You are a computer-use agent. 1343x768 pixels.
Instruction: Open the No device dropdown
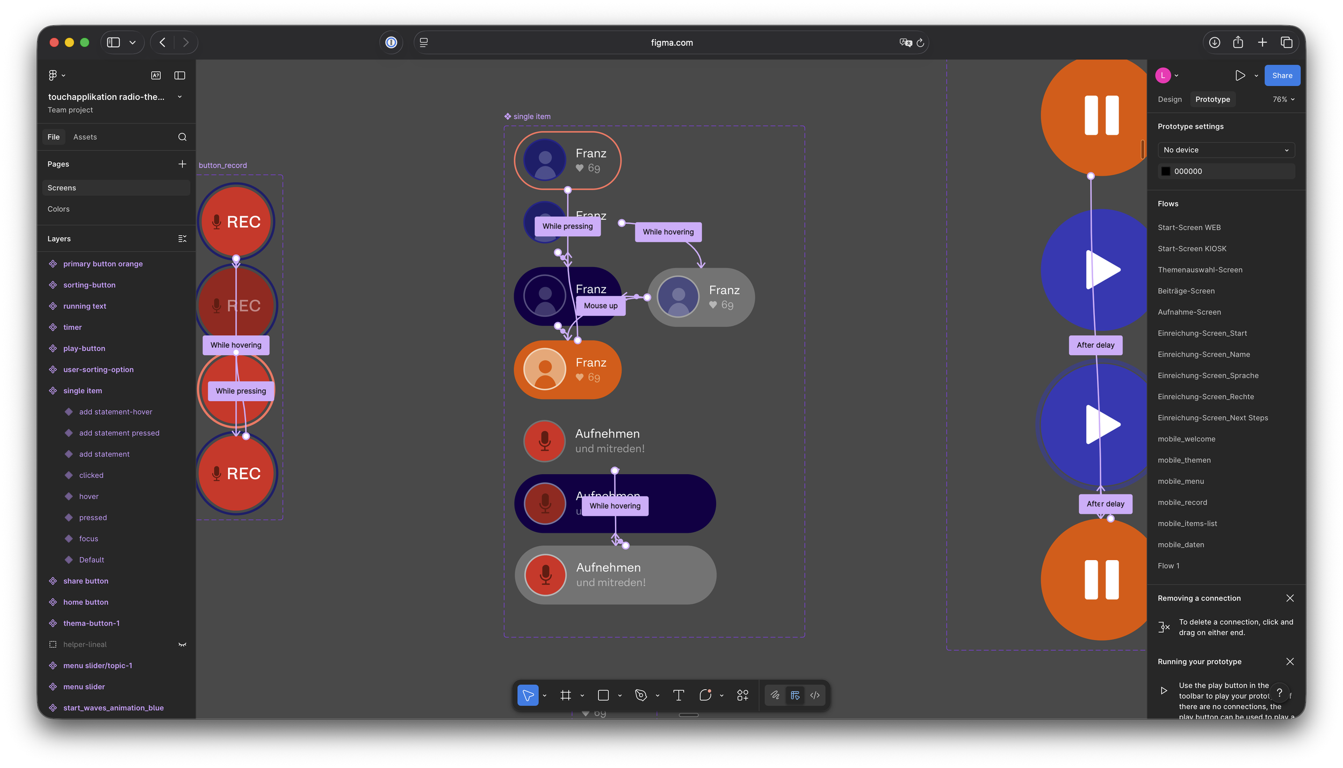pos(1226,150)
